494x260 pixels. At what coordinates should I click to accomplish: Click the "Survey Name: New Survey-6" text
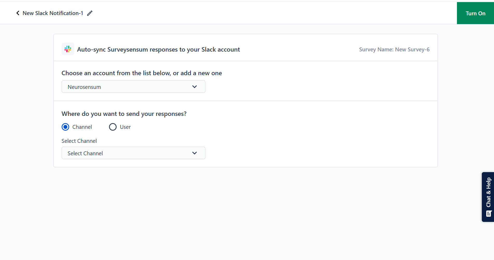point(394,50)
